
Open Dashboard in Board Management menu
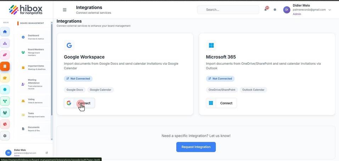[x=33, y=37]
